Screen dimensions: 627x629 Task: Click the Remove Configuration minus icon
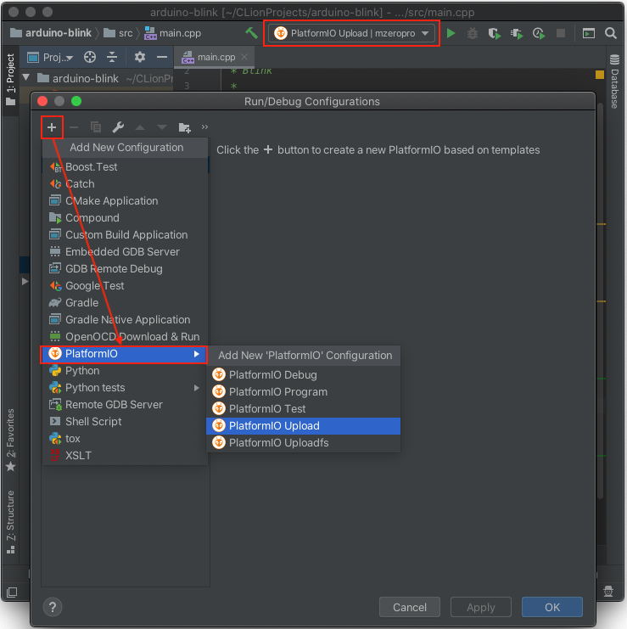coord(74,127)
